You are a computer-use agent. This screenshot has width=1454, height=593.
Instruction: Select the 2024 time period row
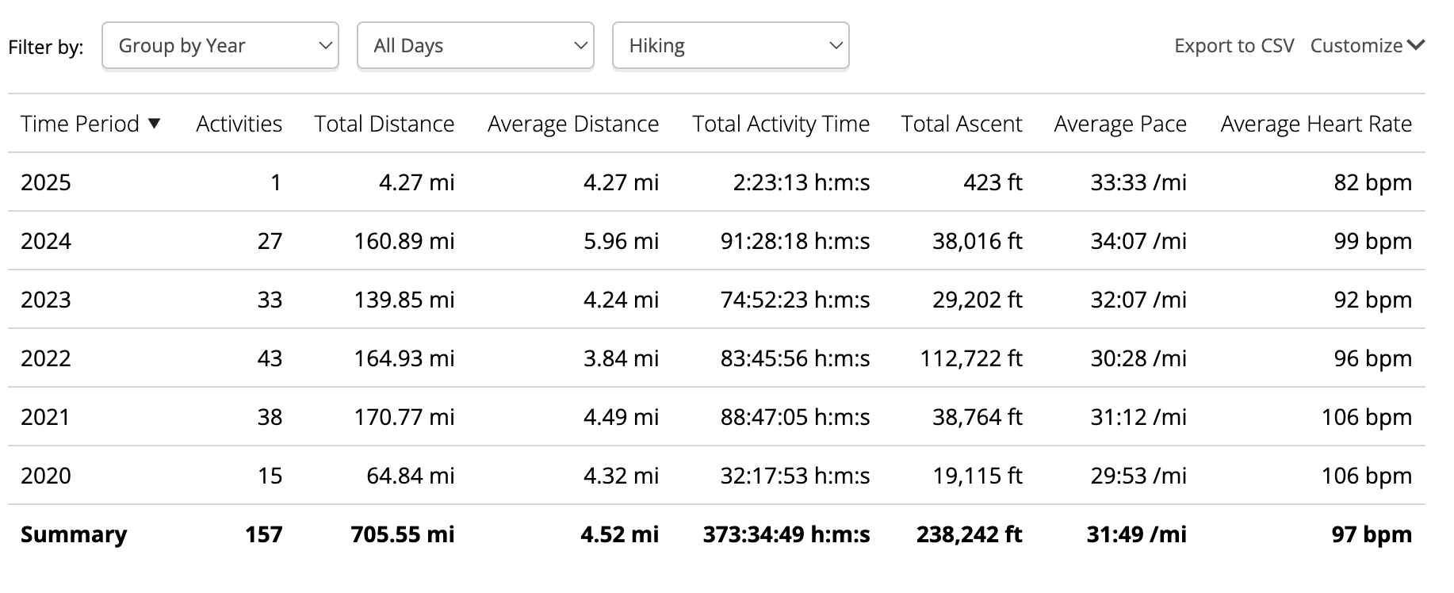717,241
